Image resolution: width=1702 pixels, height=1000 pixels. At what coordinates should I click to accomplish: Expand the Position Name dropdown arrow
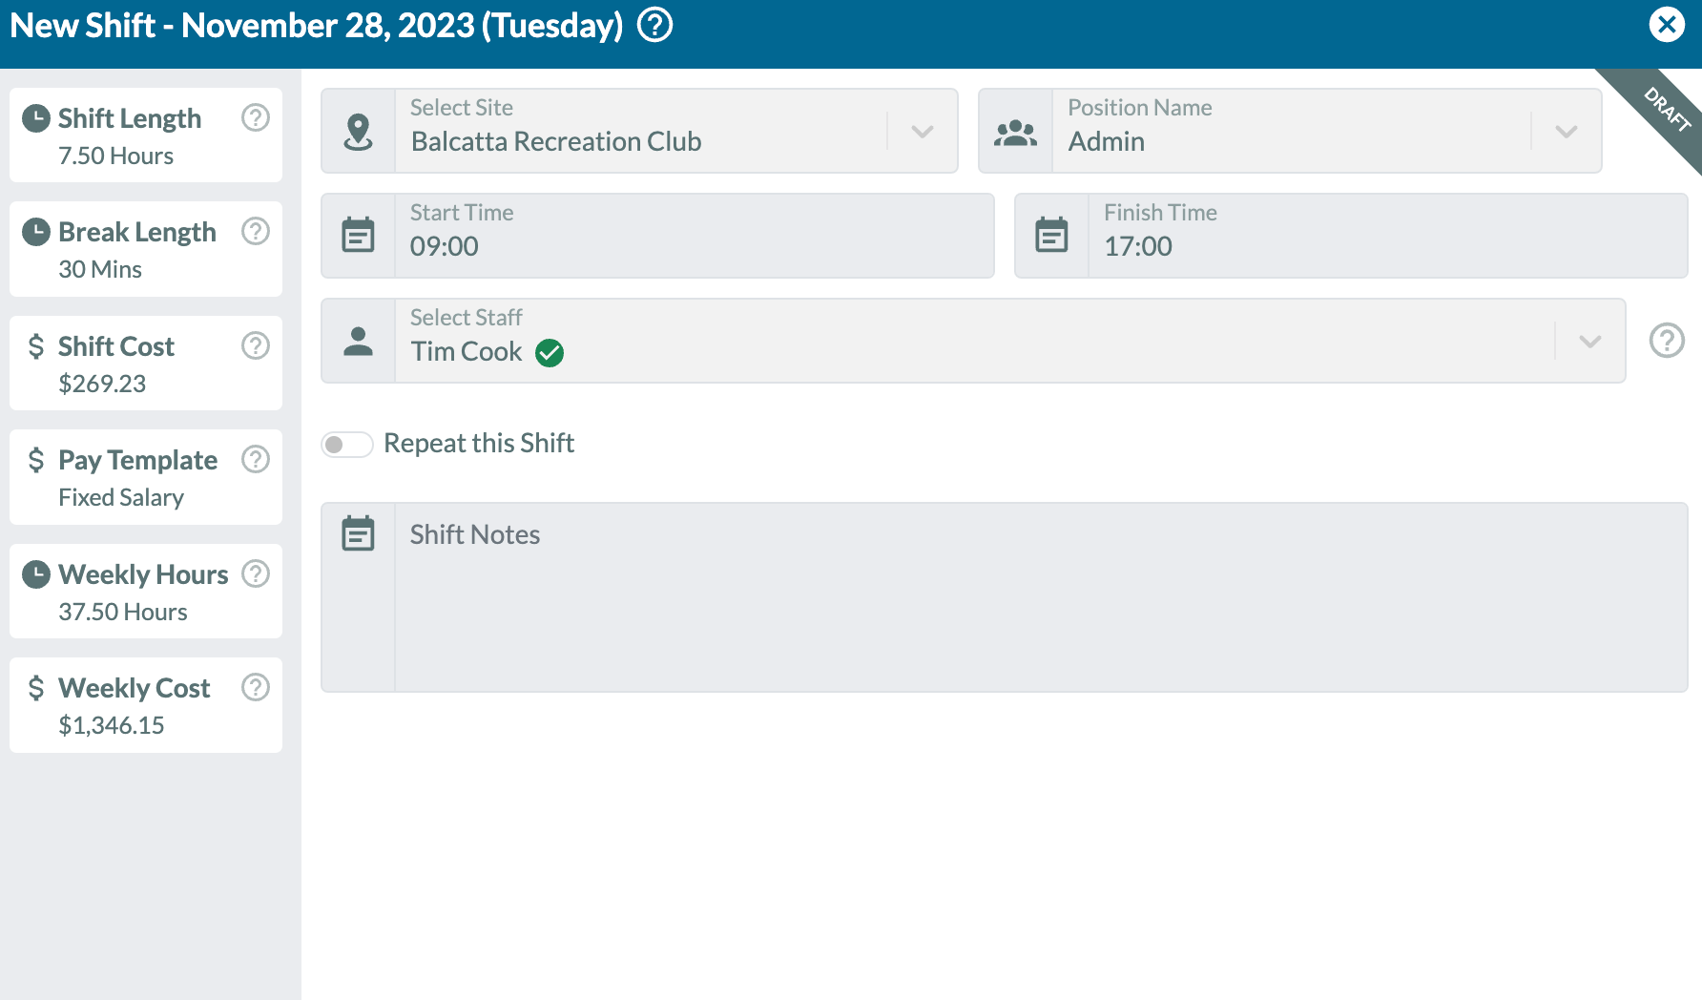(x=1567, y=132)
